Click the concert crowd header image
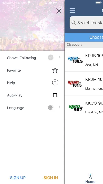The width and height of the screenshot is (103, 184). tap(32, 25)
